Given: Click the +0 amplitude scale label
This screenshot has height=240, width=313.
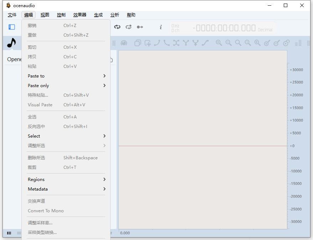Looking at the screenshot, I should click(x=292, y=146).
